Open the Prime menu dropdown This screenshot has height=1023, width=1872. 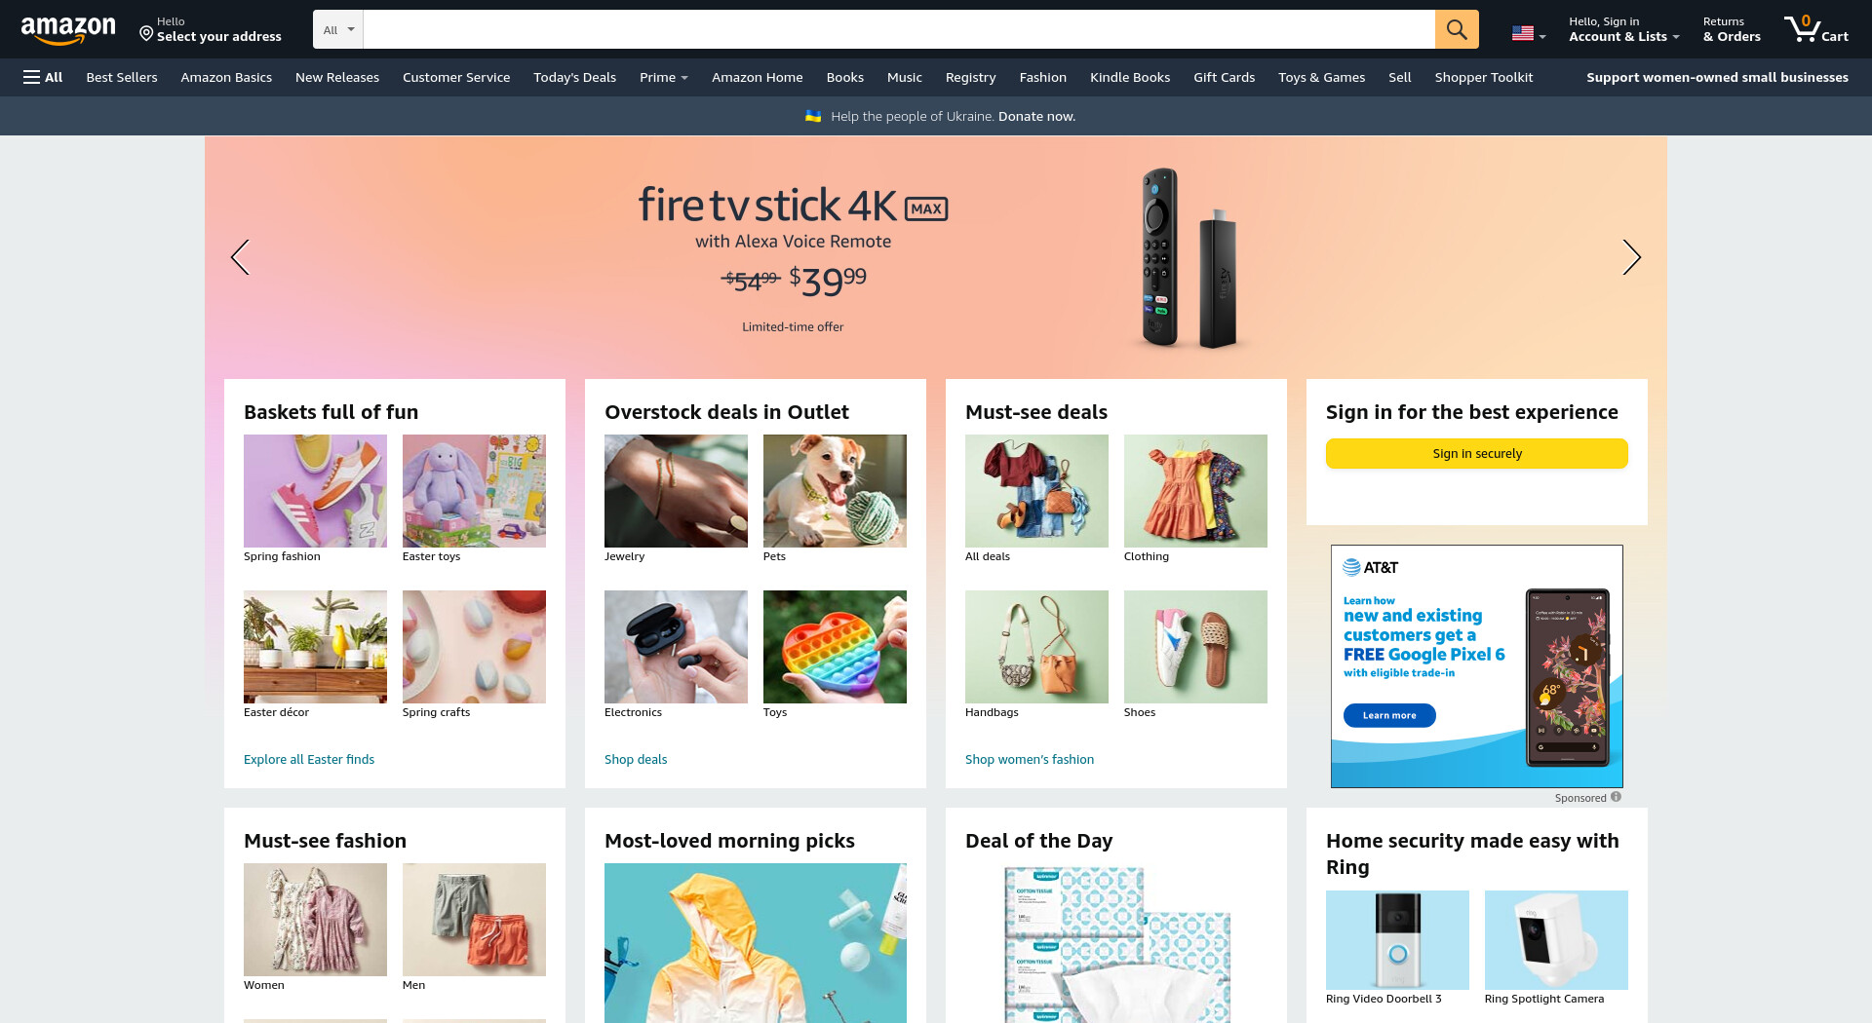point(664,77)
